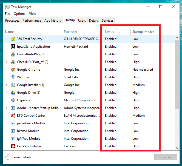Switch to the Services tab

pyautogui.click(x=108, y=21)
